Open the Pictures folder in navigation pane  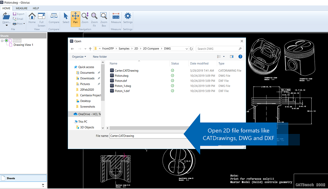pos(85,84)
